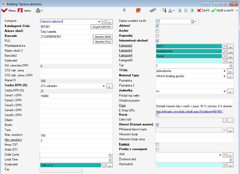Open Material Type browse button (...)
This screenshot has width=240, height=174.
(230, 76)
